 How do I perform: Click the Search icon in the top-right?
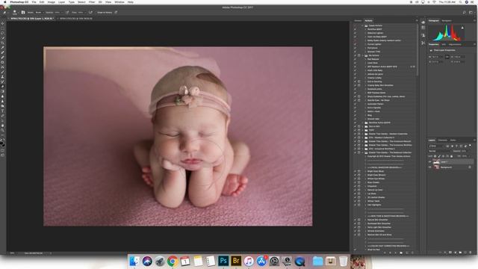point(465,13)
